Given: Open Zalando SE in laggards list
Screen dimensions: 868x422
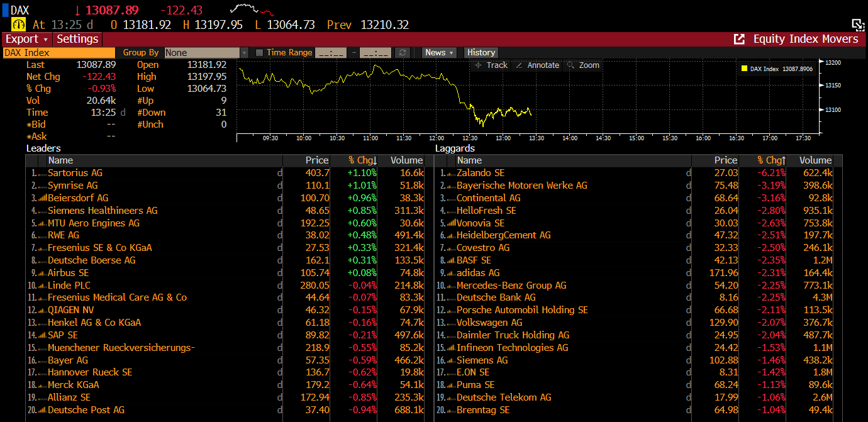Looking at the screenshot, I should (481, 173).
